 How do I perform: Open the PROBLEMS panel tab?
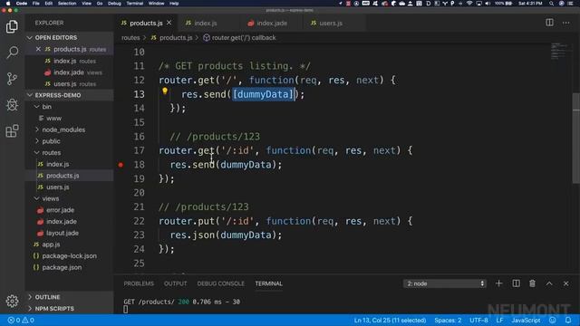click(139, 283)
